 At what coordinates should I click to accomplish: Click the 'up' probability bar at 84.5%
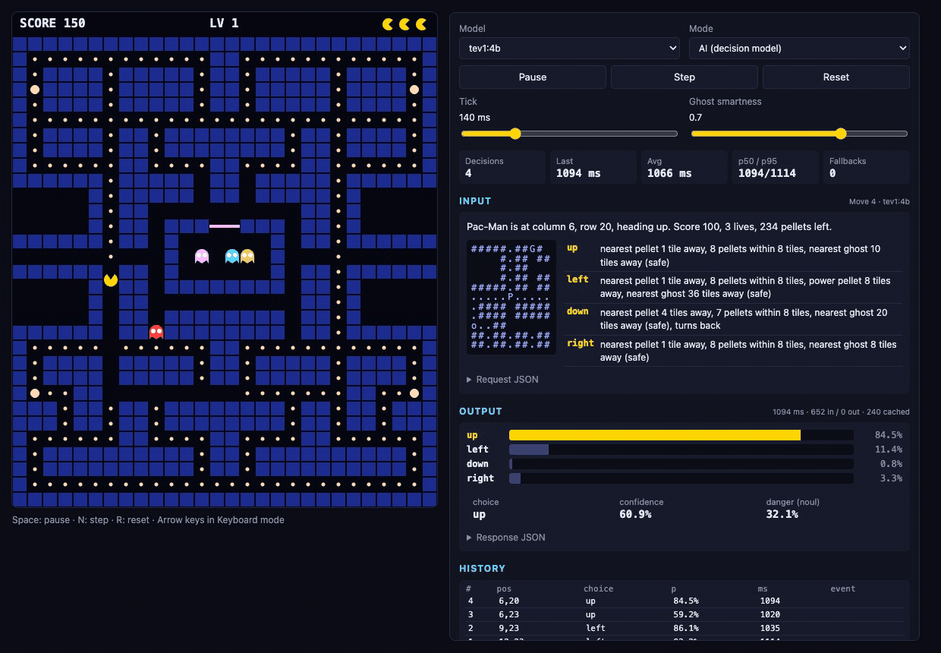(681, 435)
